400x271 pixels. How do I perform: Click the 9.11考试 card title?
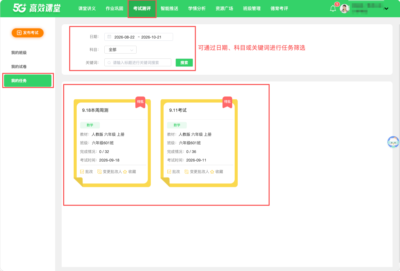click(178, 110)
